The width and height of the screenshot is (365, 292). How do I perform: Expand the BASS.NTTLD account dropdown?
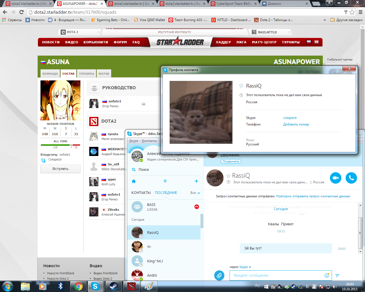click(270, 32)
